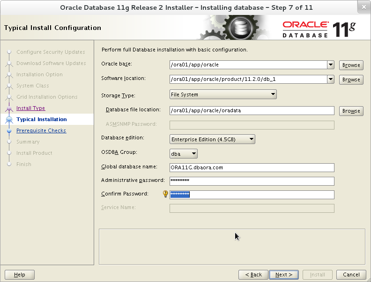This screenshot has height=282, width=371.
Task: Click the Install Product step label
Action: coord(34,153)
